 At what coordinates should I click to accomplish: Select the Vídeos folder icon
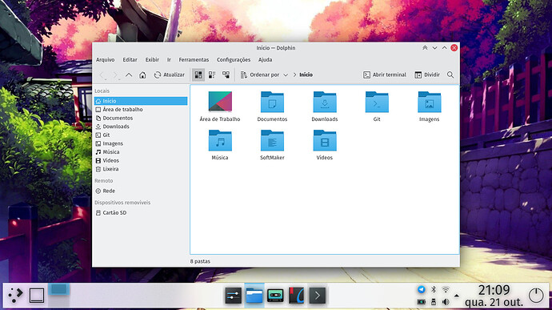tap(325, 140)
